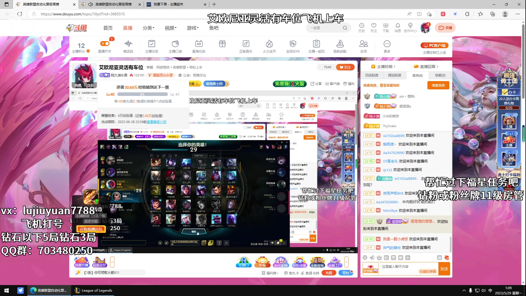Open 扬帆启航 sailboat icon
This screenshot has width=526, height=296.
pos(340,46)
